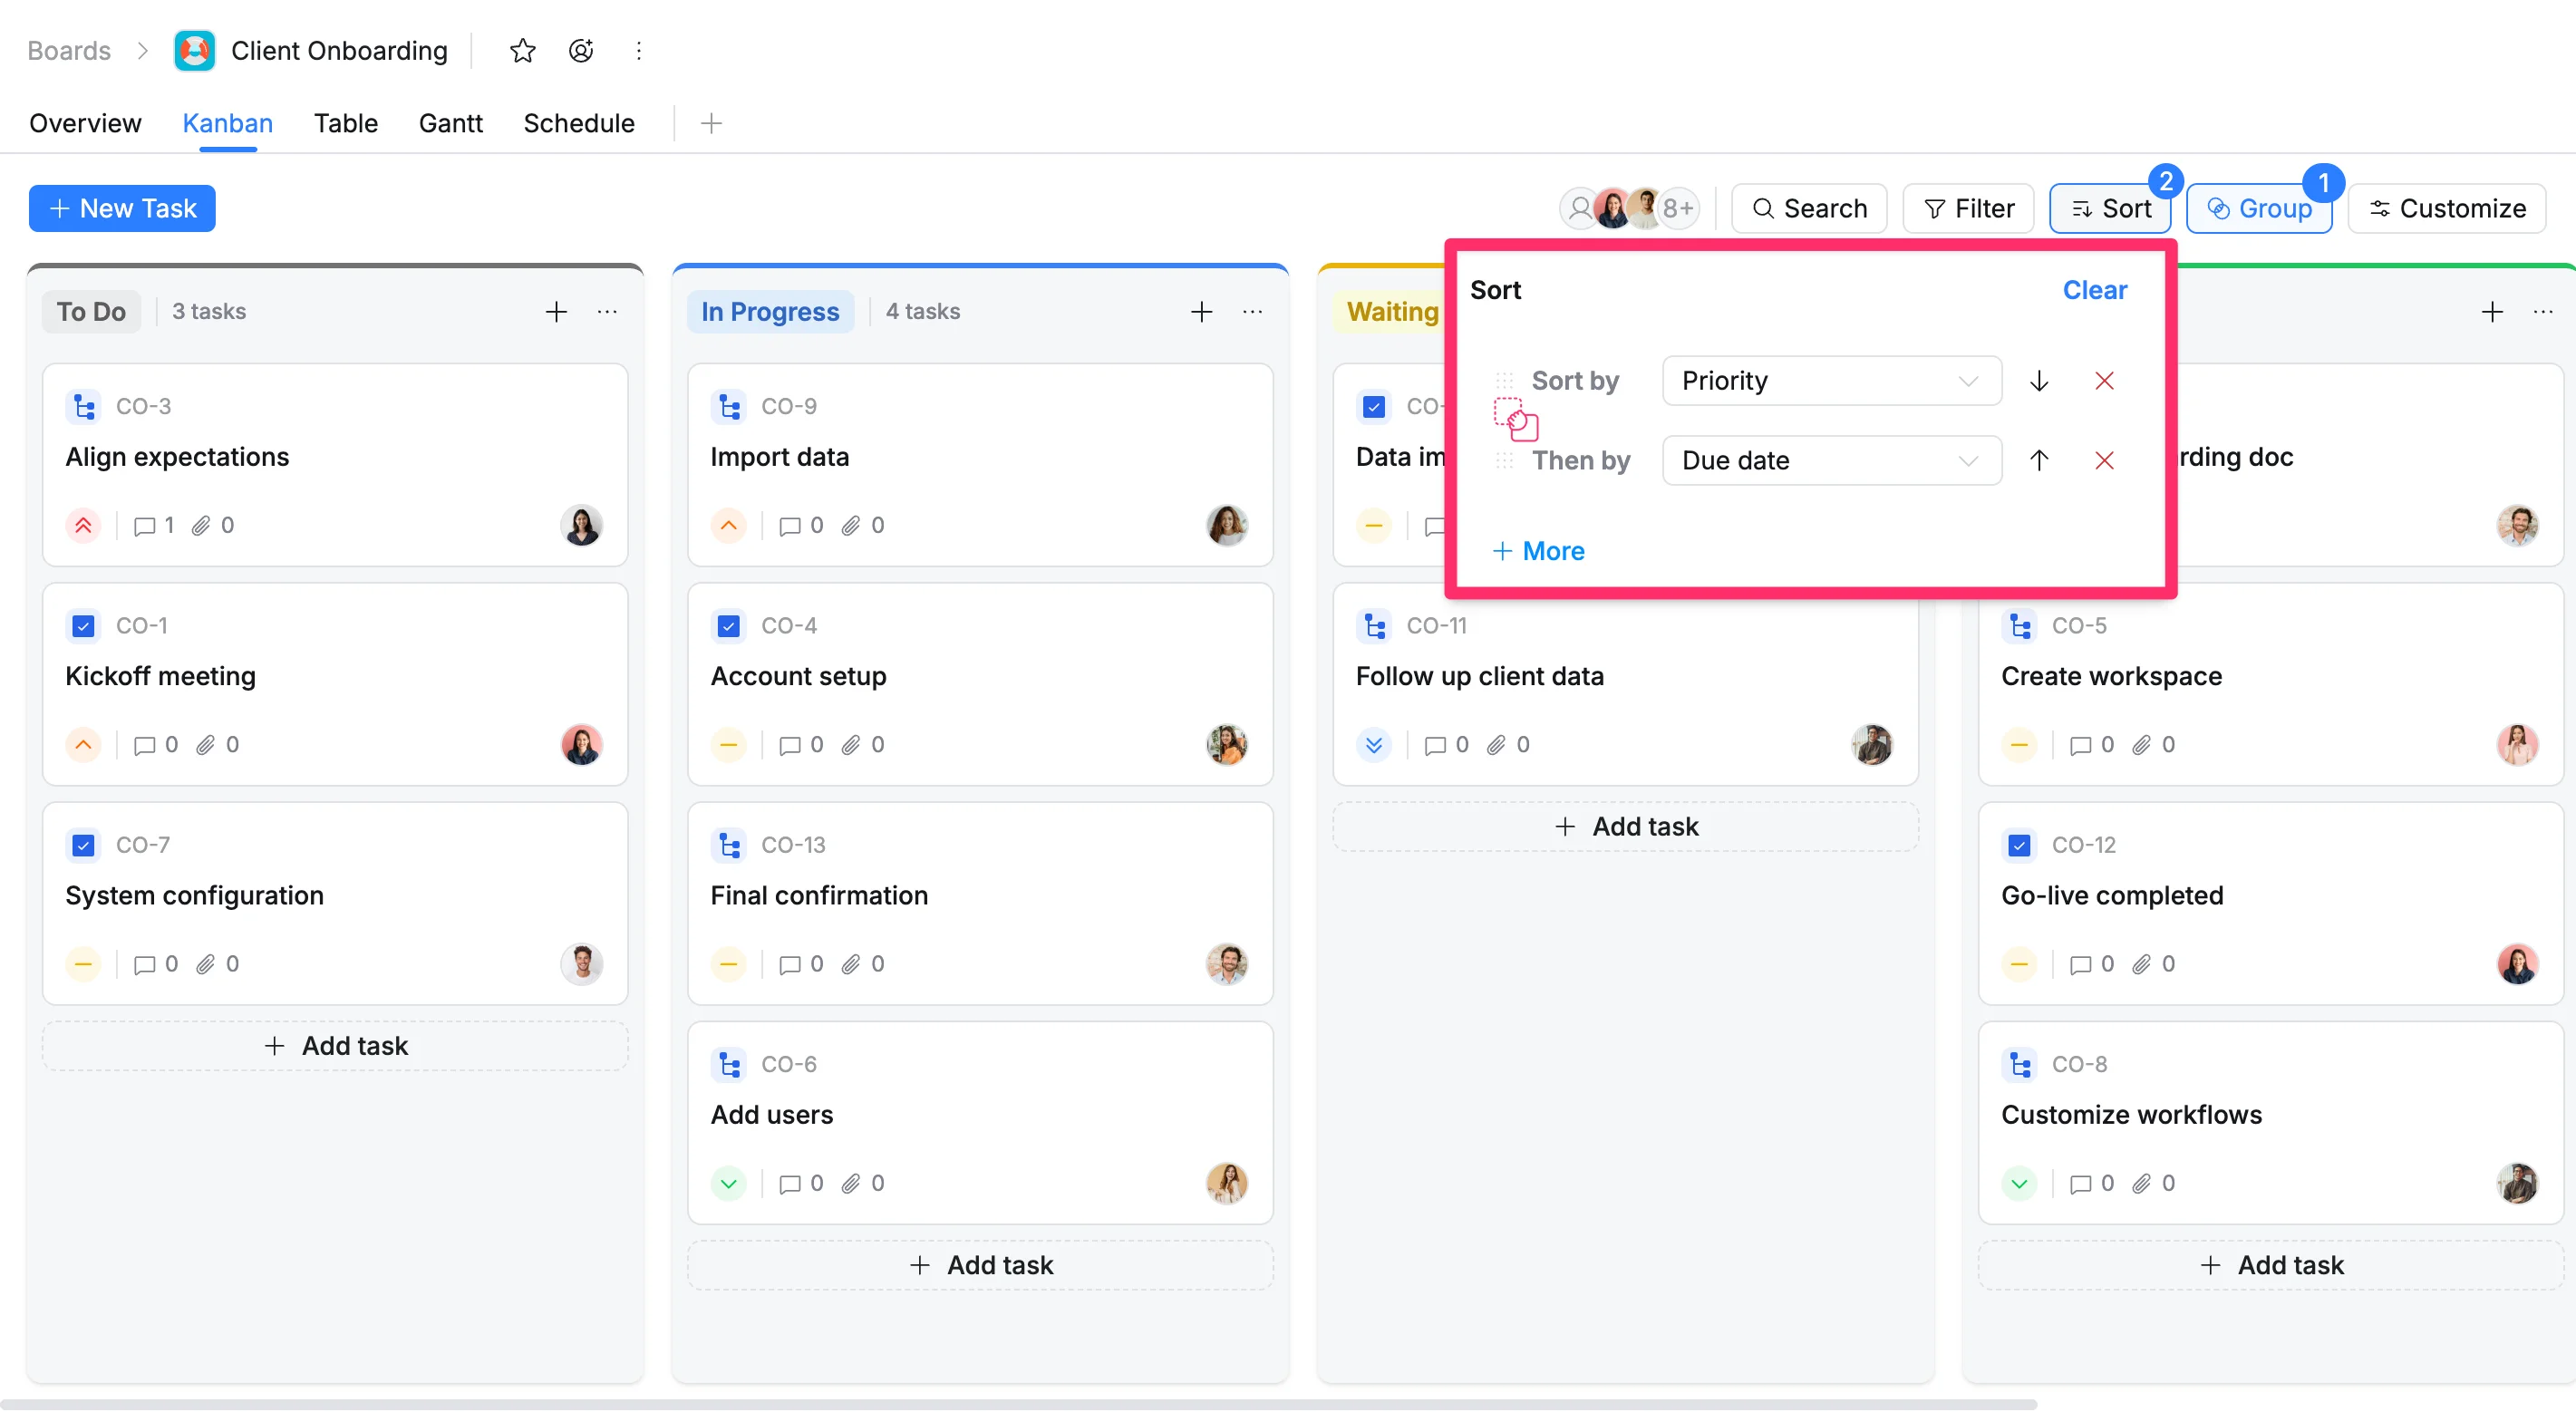The height and width of the screenshot is (1412, 2576).
Task: Toggle checkbox on the Data import card
Action: coord(1374,406)
